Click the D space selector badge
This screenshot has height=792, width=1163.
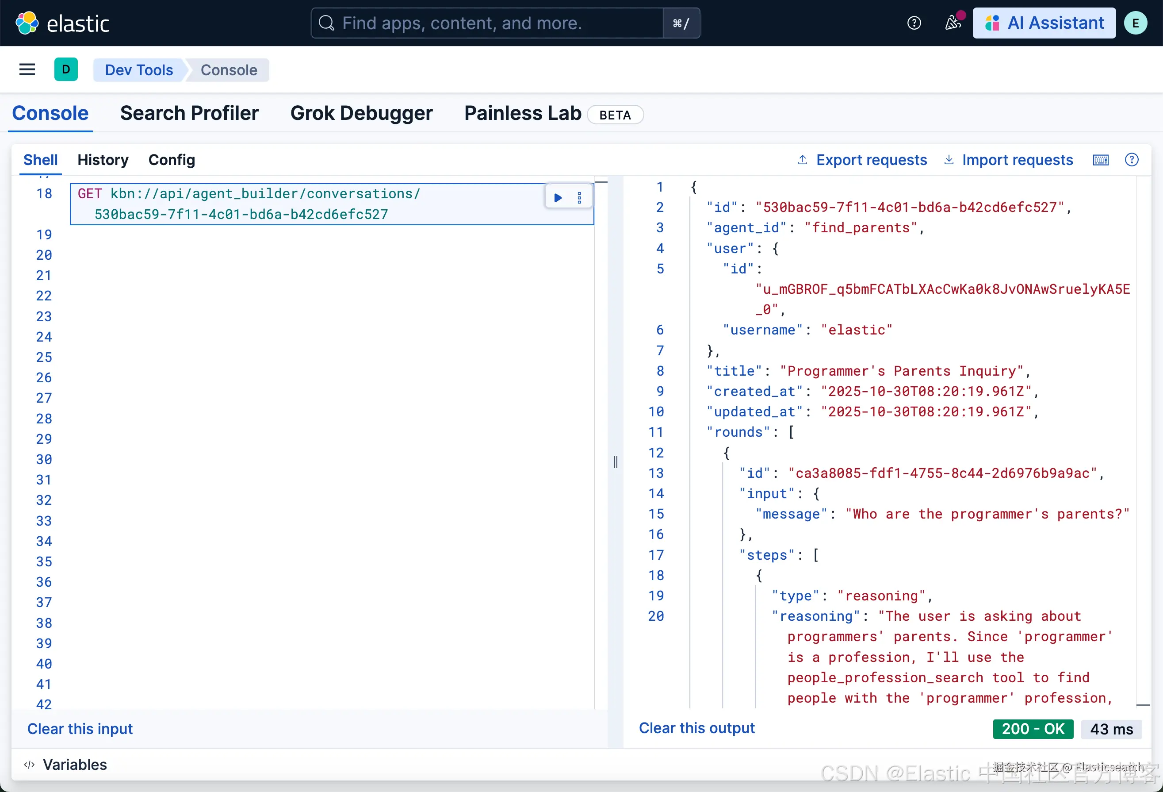pyautogui.click(x=65, y=69)
